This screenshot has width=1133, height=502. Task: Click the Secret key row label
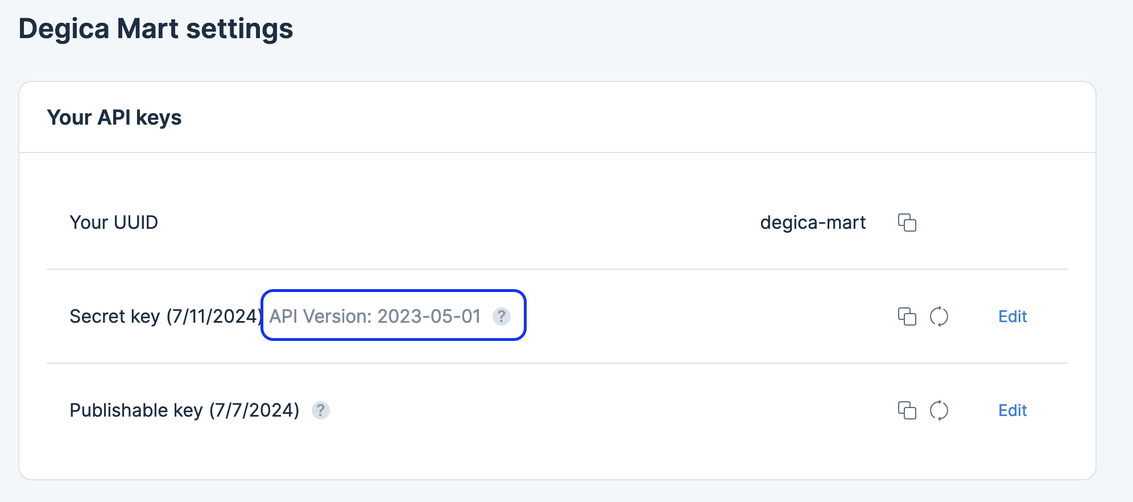(166, 316)
